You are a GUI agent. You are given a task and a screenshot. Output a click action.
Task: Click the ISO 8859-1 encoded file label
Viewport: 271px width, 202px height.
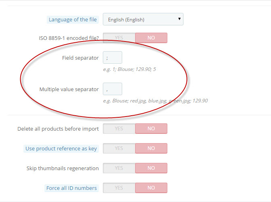[x=69, y=38]
